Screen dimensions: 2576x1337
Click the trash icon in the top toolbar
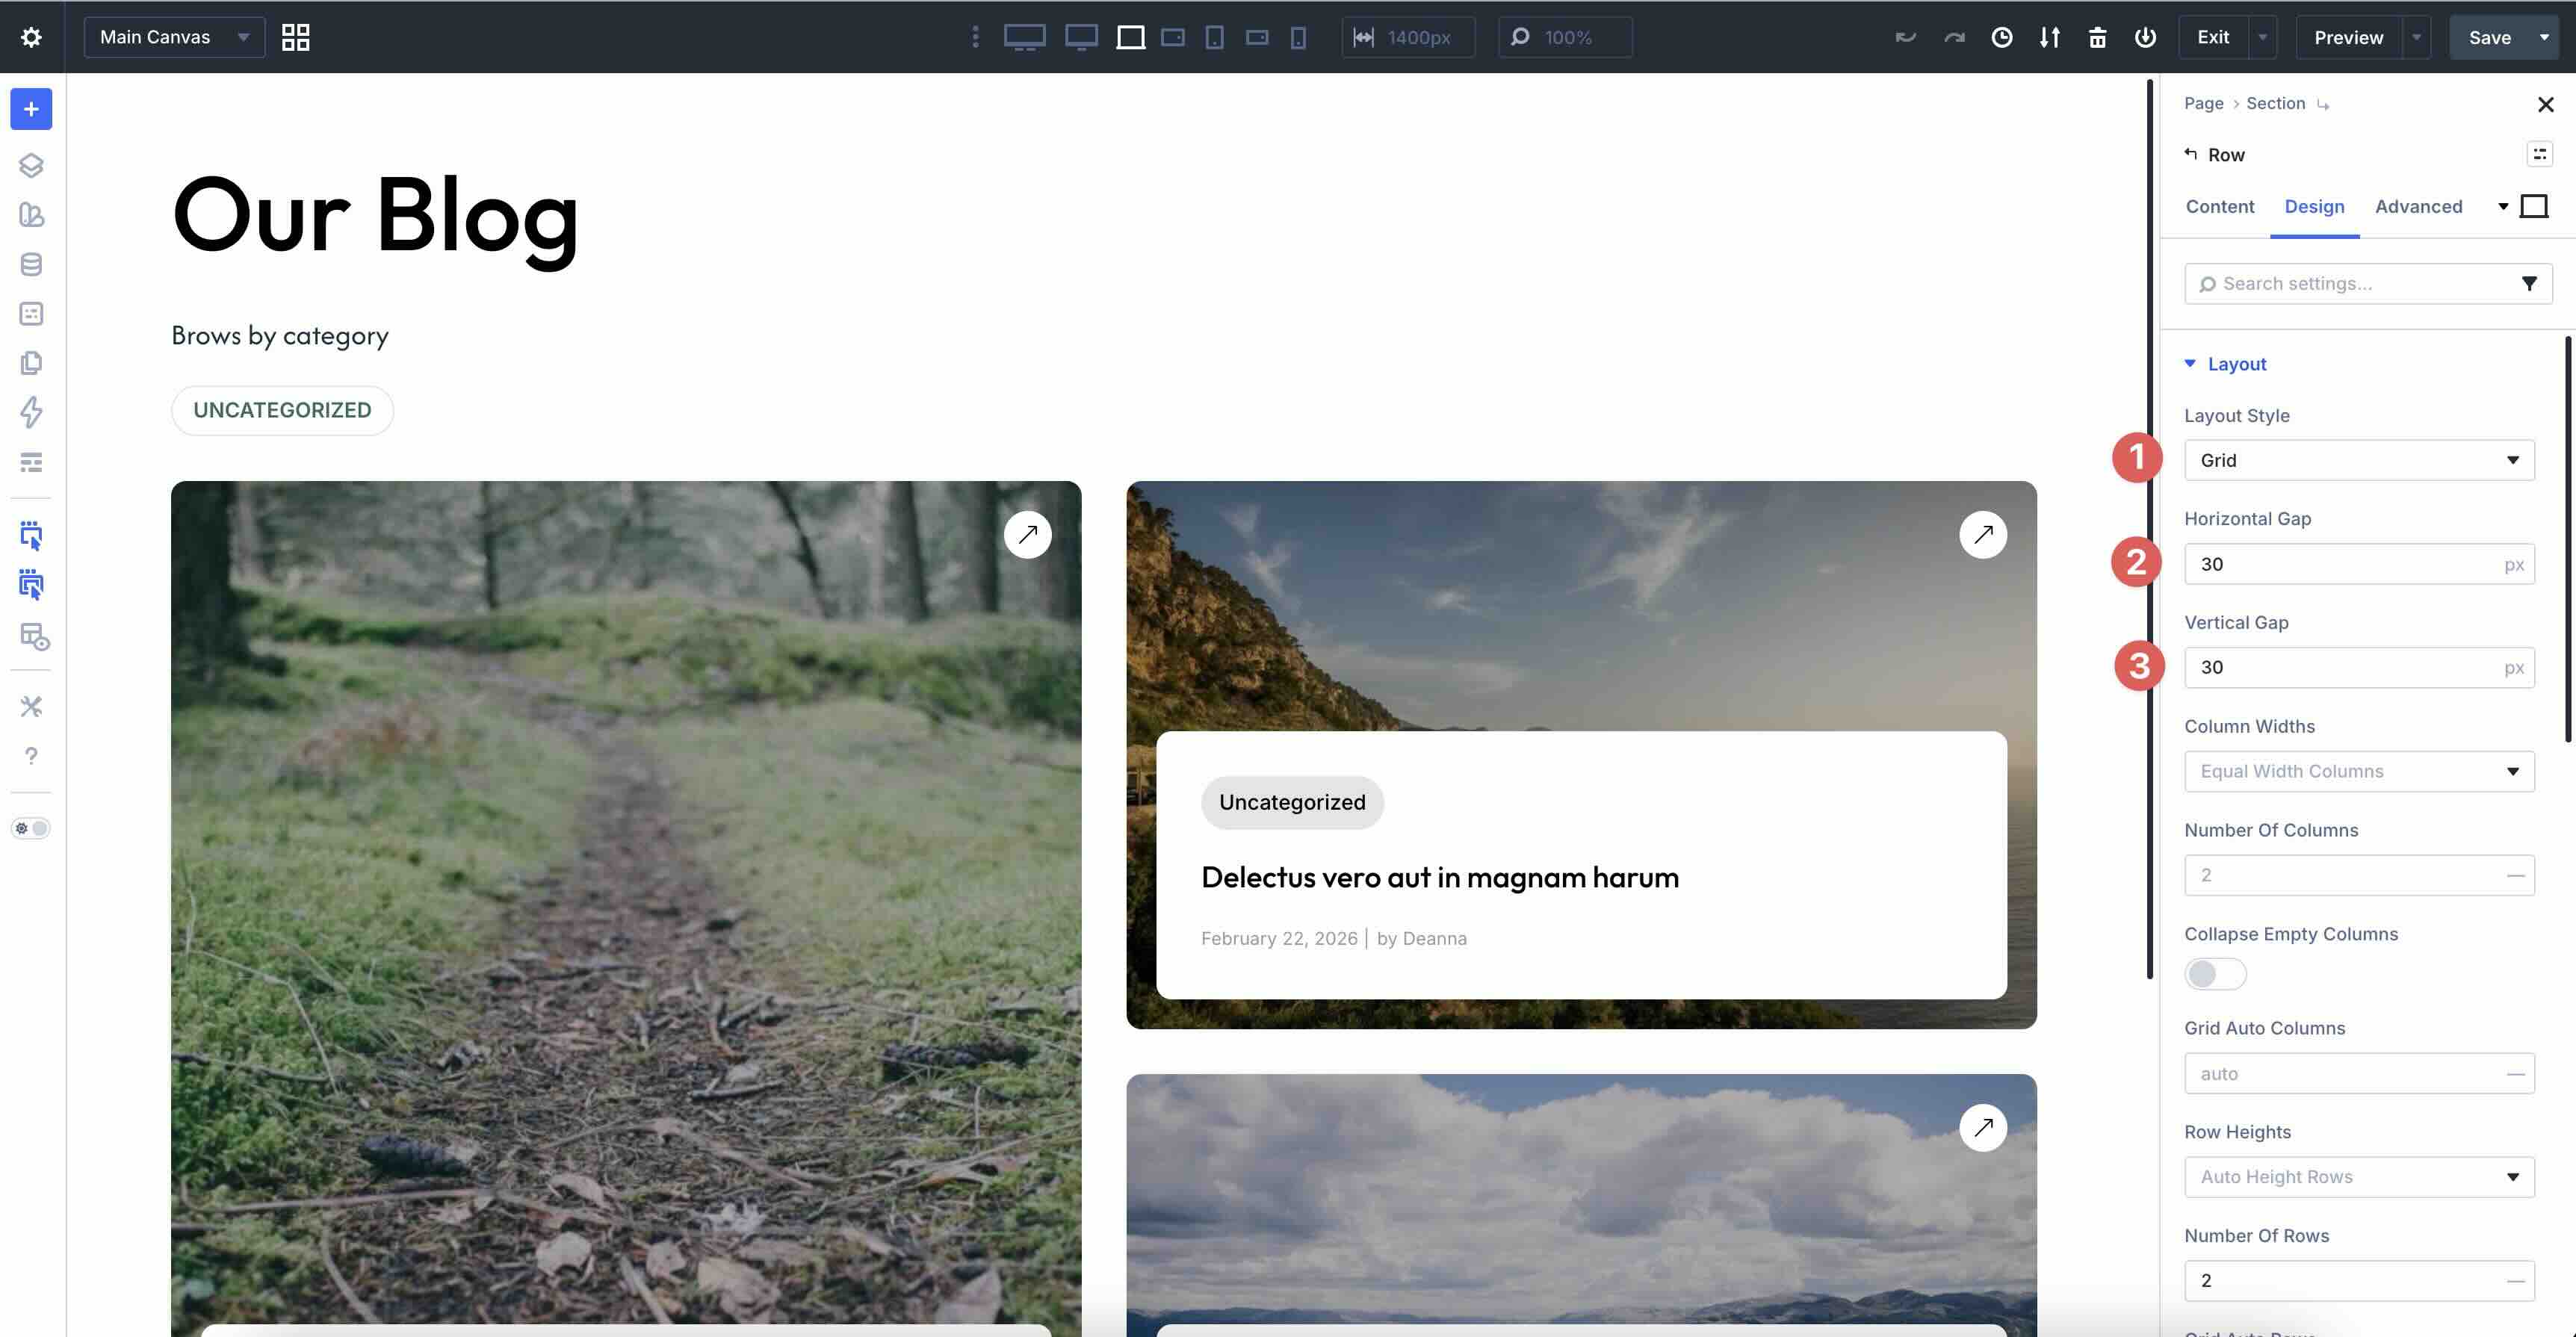2098,37
